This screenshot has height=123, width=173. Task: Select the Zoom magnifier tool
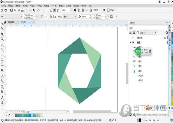pos(2,39)
